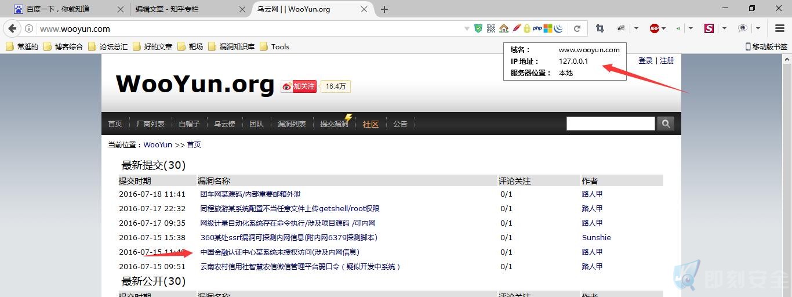Screen dimensions: 792x297
Task: Expand the eye bubble icon dropdown arrow
Action: pos(758,28)
